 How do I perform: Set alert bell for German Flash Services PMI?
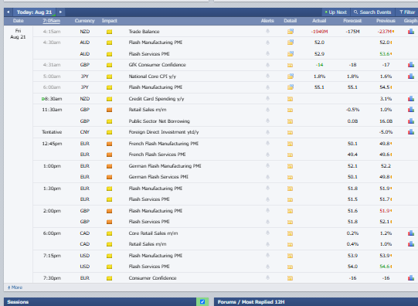click(267, 177)
